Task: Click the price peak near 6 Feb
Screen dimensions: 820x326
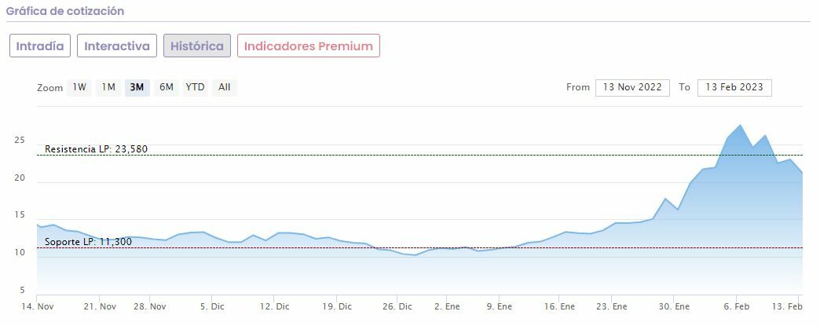Action: [740, 126]
